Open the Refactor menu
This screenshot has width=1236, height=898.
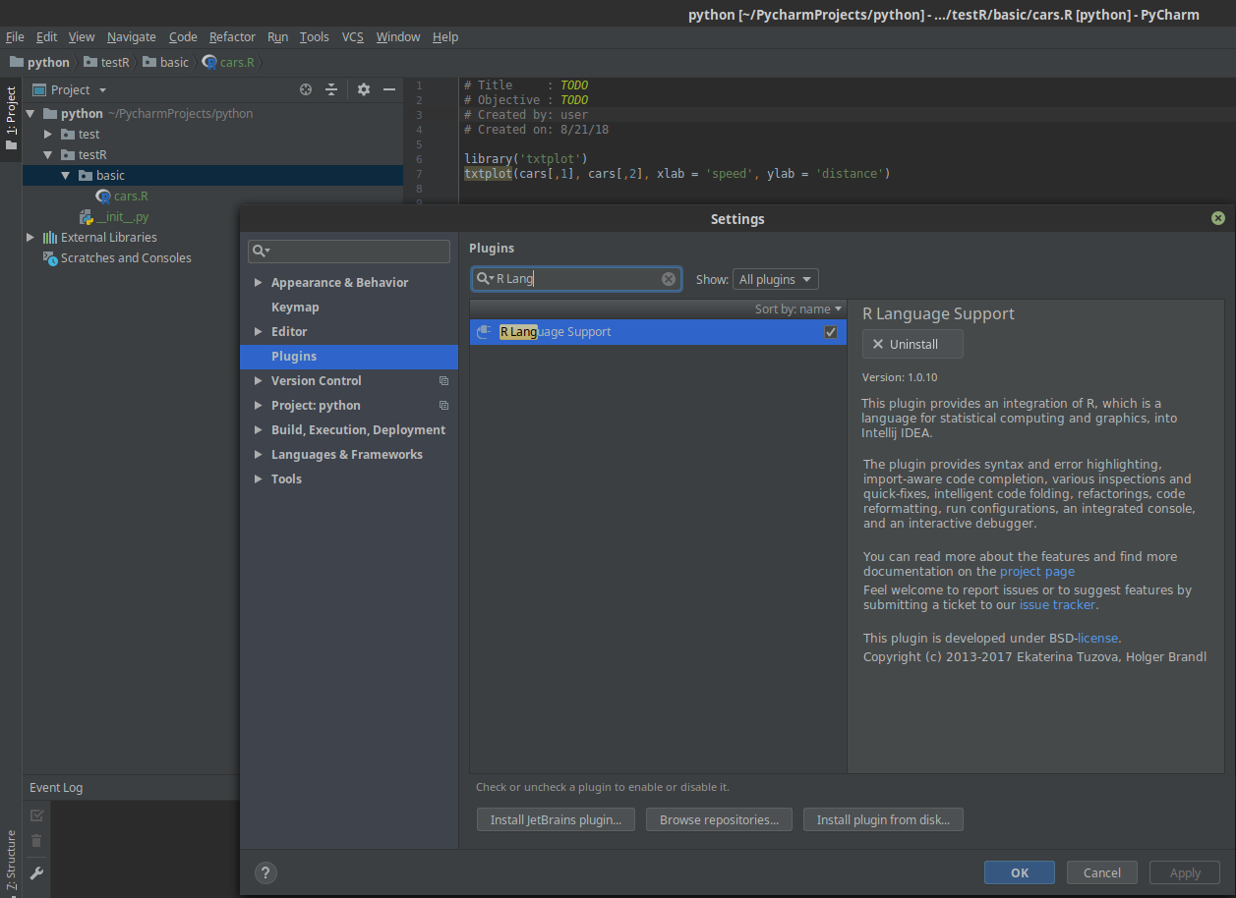coord(232,36)
